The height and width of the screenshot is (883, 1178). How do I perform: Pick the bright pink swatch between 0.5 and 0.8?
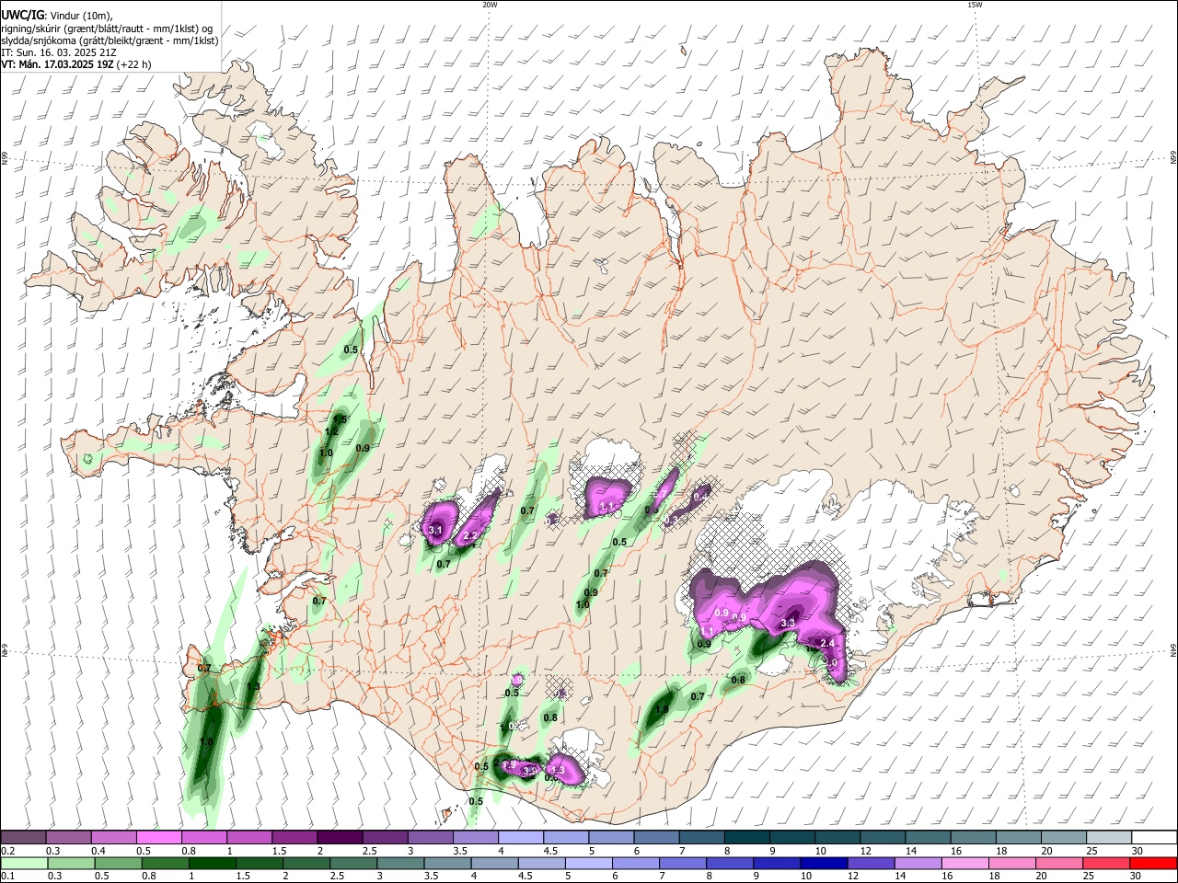point(158,838)
